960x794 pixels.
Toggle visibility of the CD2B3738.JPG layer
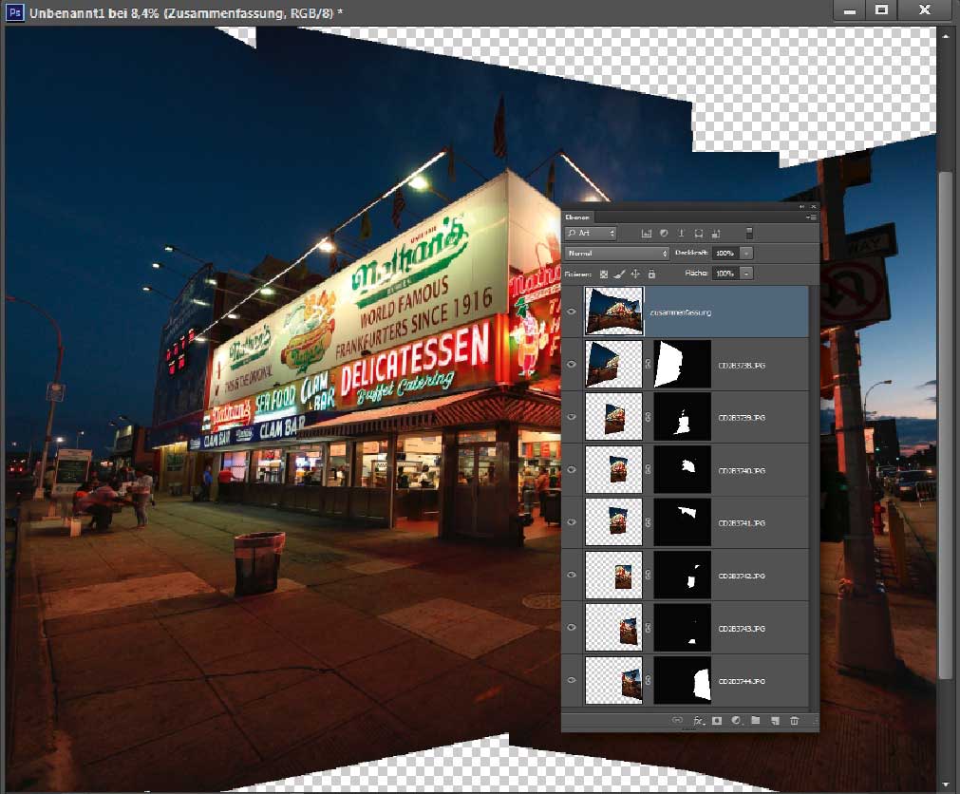(571, 364)
